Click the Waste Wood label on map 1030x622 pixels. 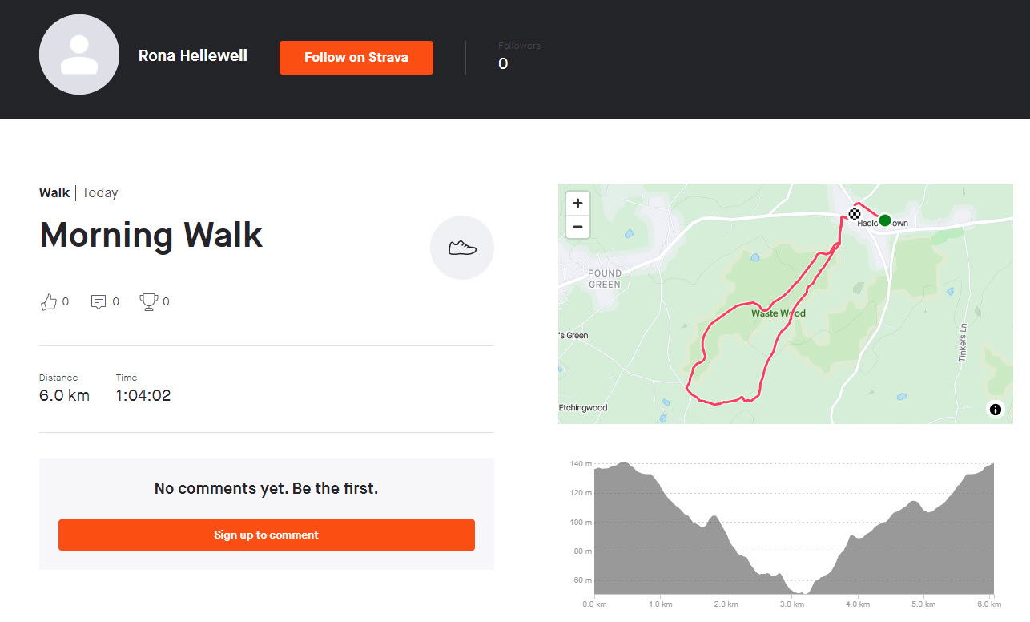pyautogui.click(x=779, y=313)
